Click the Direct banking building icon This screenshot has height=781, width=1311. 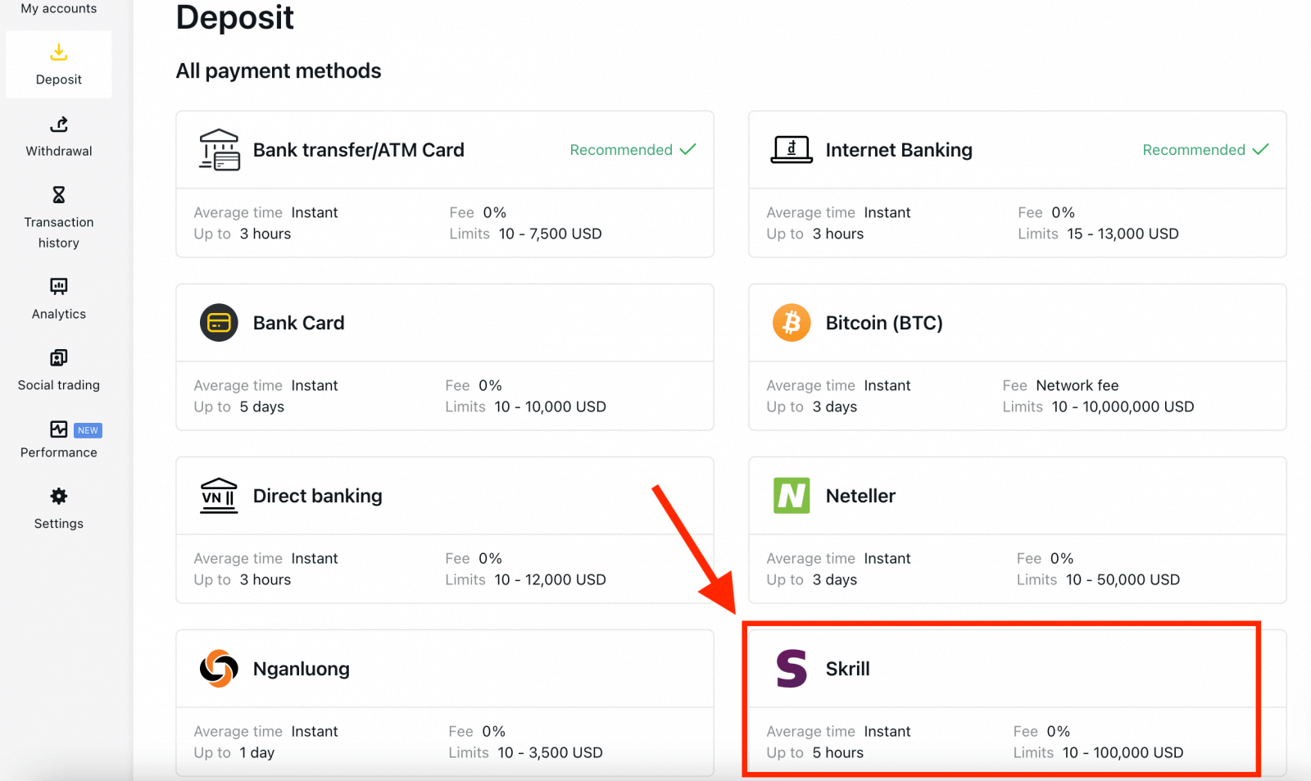pyautogui.click(x=219, y=496)
